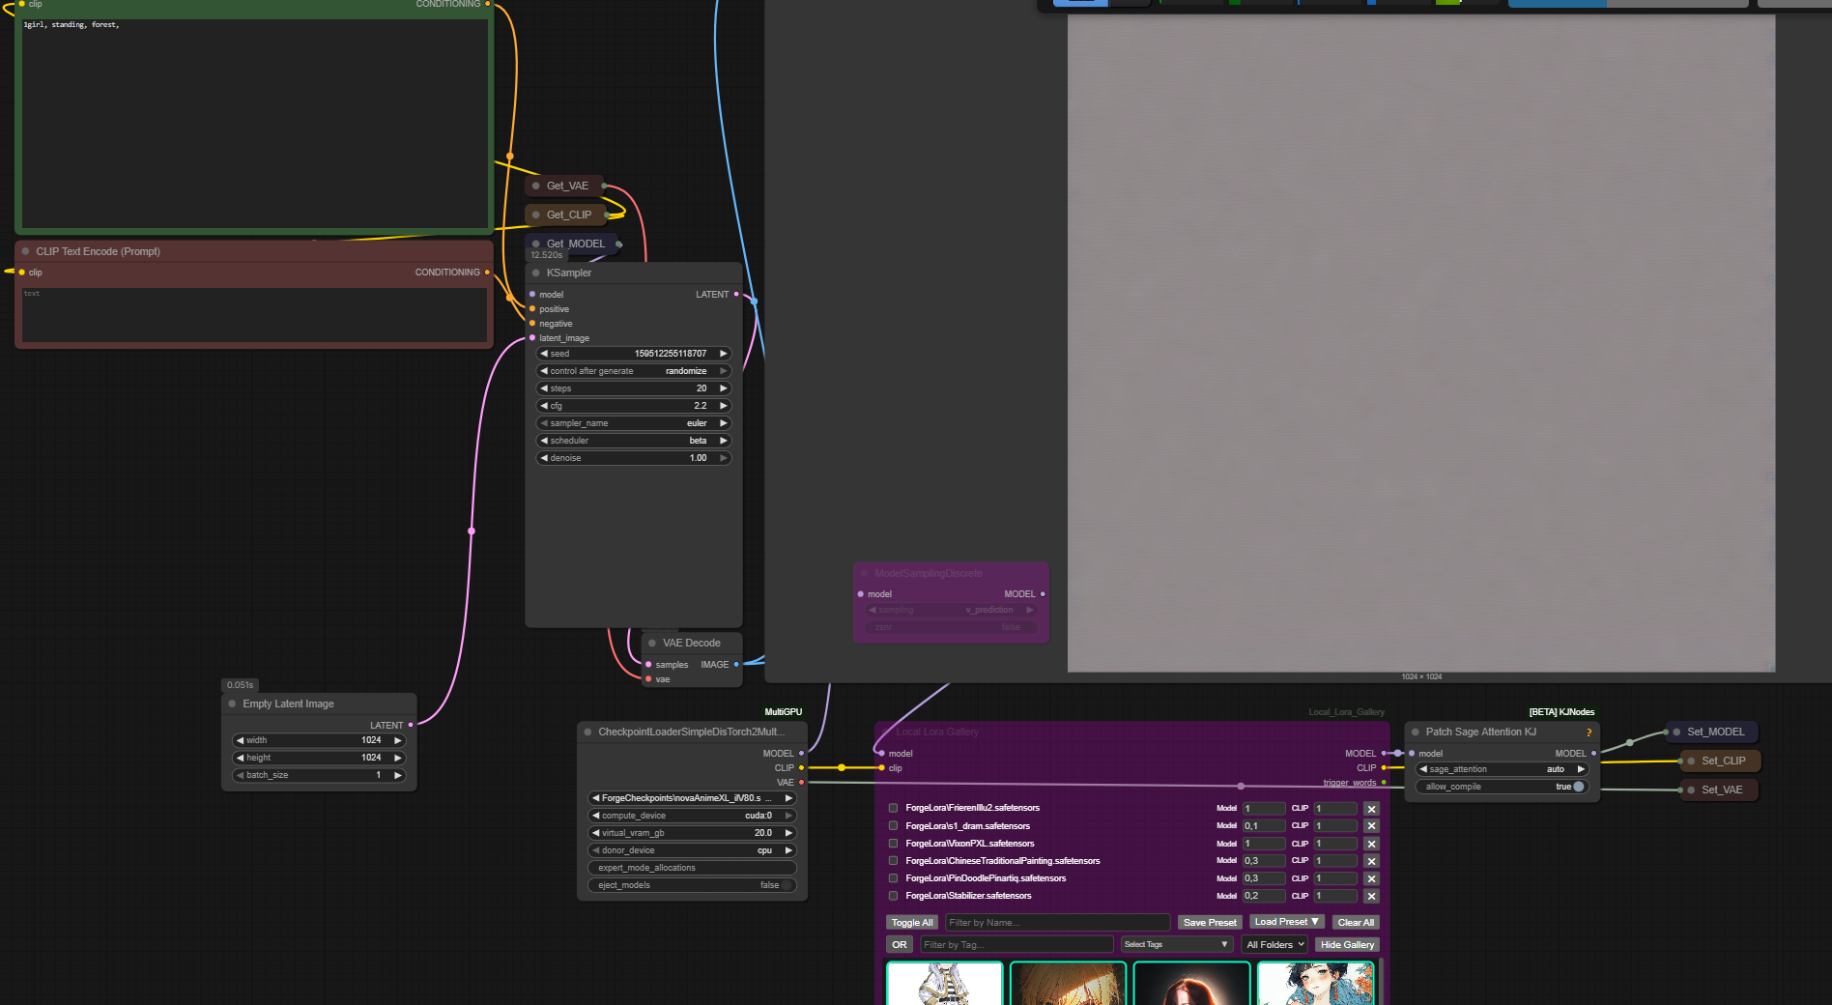Screen dimensions: 1832x1005
Task: Decrease the cfg value with the left arrow
Action: [544, 406]
